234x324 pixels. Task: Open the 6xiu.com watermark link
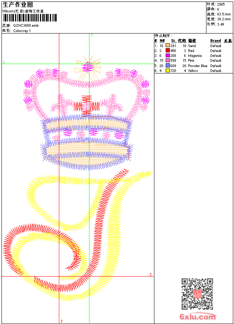point(197,317)
